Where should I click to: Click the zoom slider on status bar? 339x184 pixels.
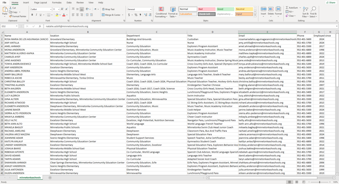[319, 182]
